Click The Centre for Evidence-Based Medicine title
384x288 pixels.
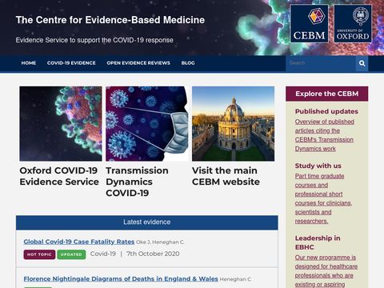110,20
